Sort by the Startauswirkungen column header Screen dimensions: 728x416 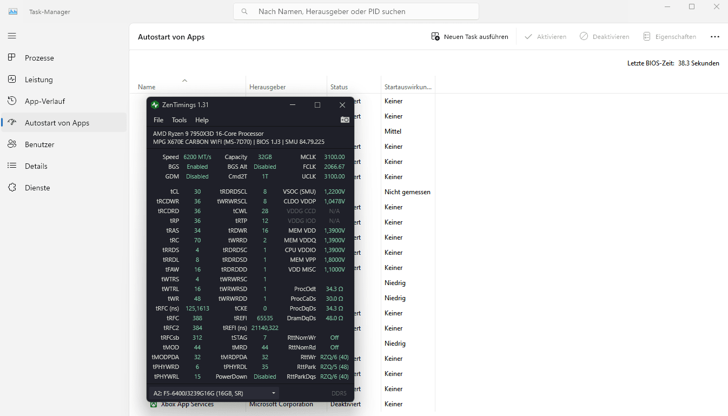coord(408,87)
